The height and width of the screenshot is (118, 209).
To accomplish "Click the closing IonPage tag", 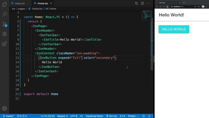I will point(40,76).
